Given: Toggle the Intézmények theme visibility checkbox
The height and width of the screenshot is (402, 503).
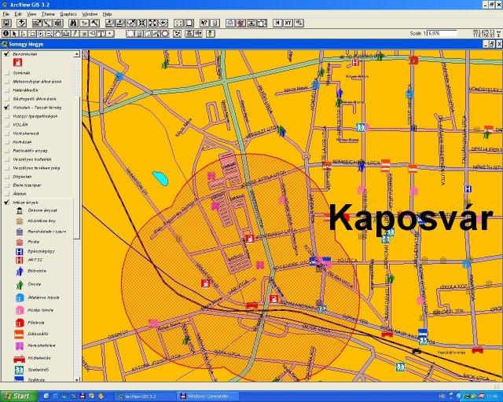Looking at the screenshot, I should [x=7, y=202].
